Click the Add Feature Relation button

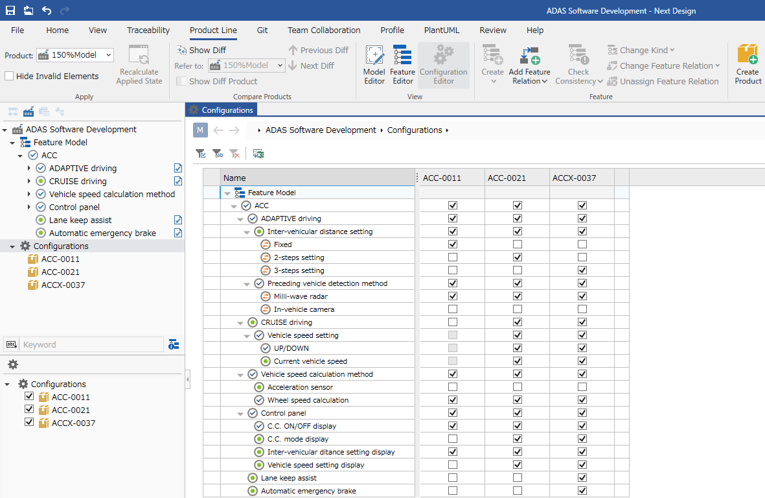coord(529,65)
